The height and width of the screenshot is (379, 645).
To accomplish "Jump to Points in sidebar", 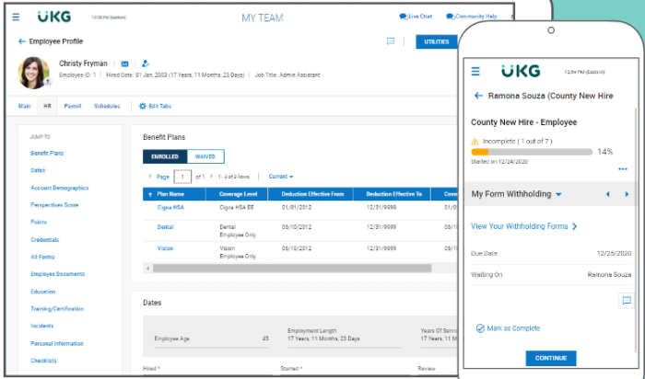I will 39,222.
